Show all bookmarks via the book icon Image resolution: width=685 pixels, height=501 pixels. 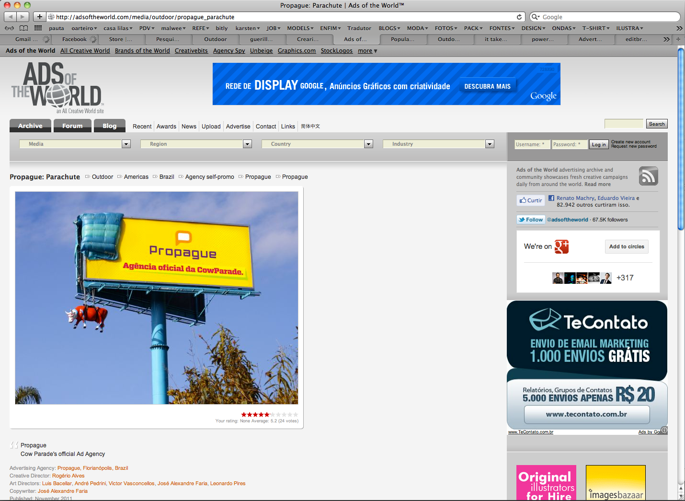point(23,28)
